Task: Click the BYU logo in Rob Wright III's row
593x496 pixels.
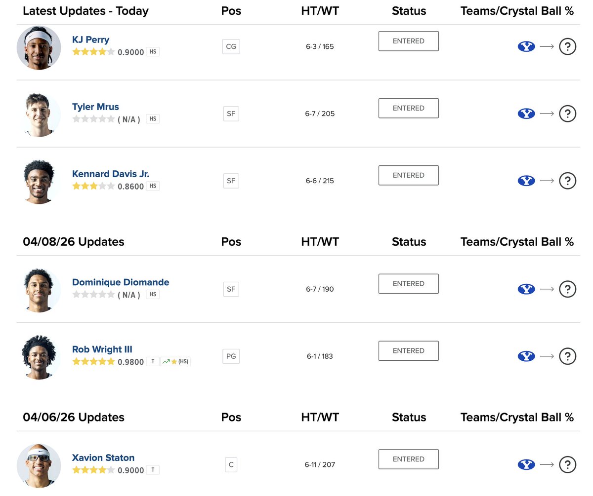Action: 526,356
